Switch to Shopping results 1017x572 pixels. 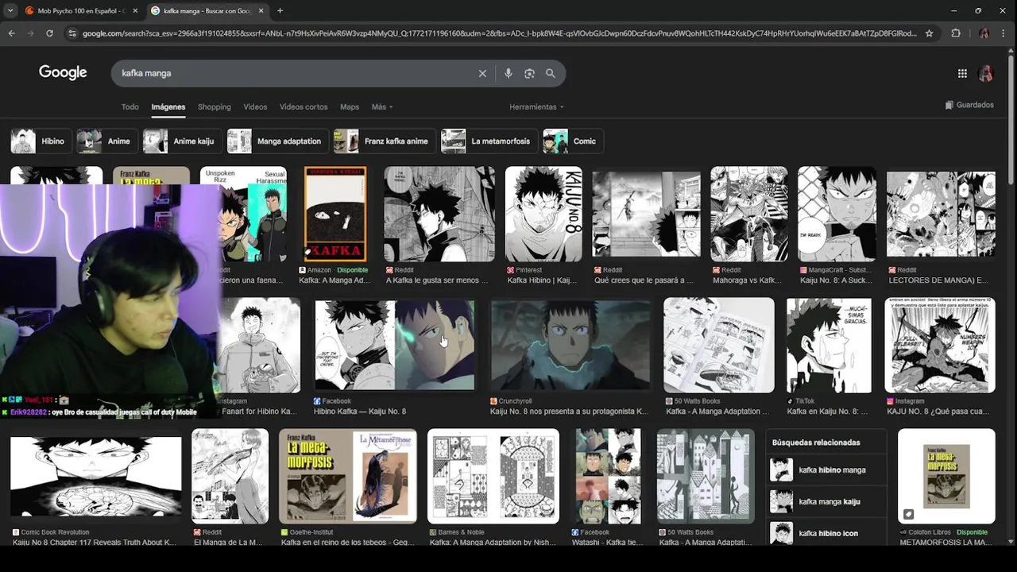214,106
